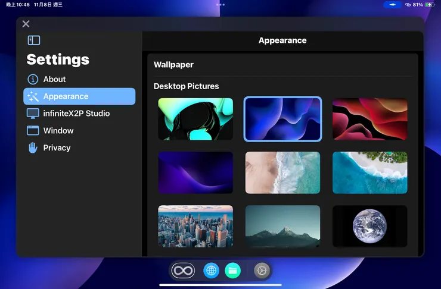Image resolution: width=441 pixels, height=289 pixels.
Task: Click the blue pill status indicator
Action: pos(393,5)
